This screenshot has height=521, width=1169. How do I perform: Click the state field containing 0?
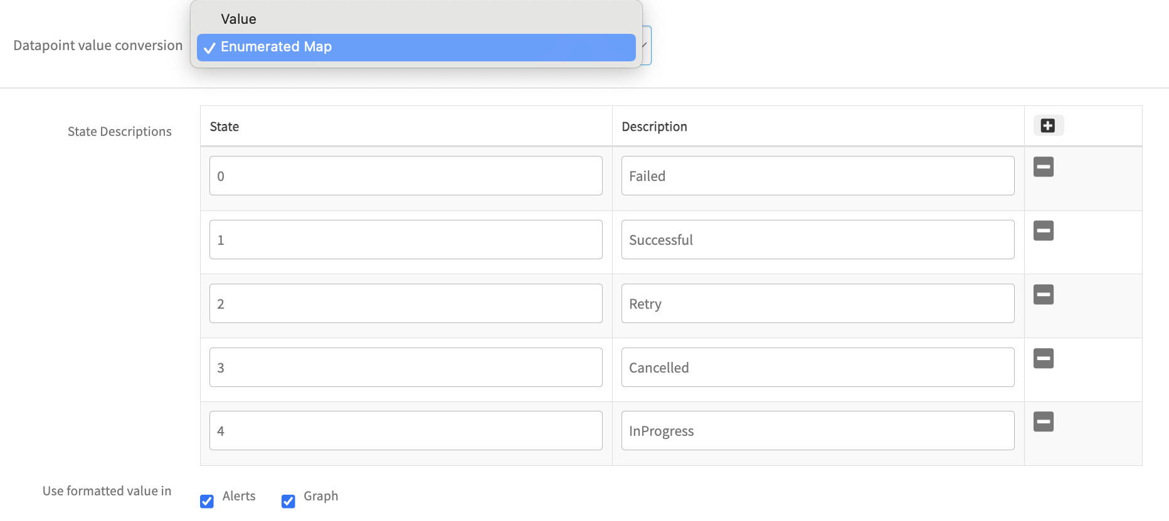pos(406,176)
